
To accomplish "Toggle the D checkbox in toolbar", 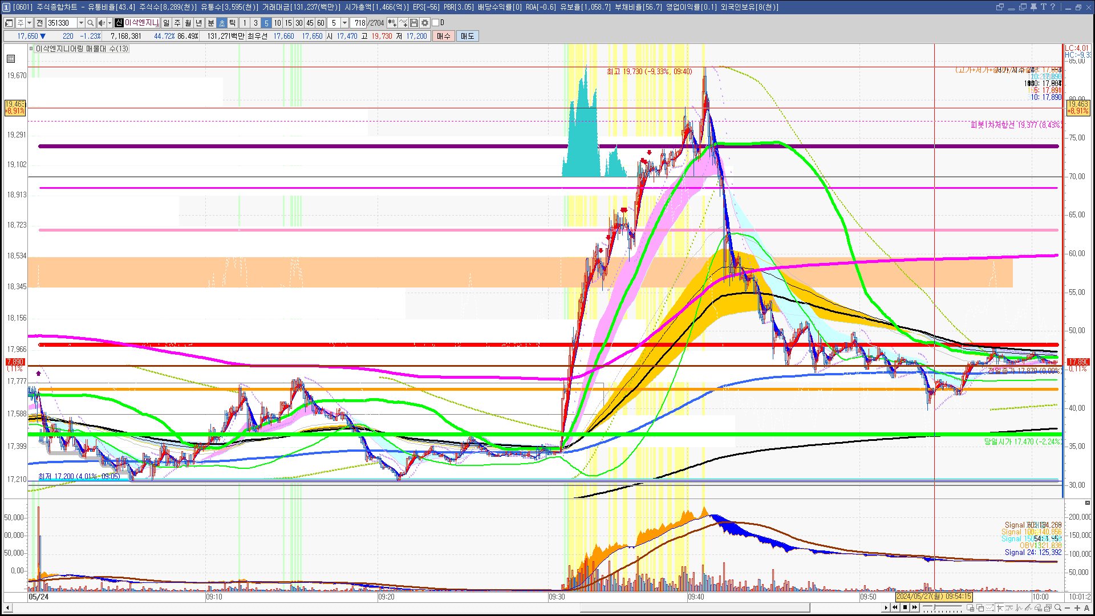I will [x=436, y=23].
